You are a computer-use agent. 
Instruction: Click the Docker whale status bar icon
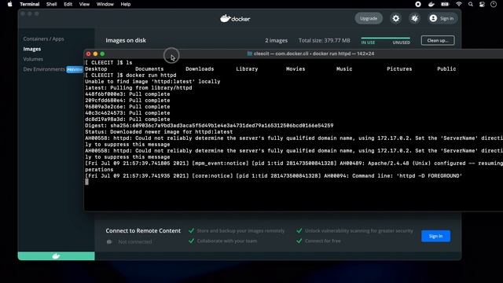tap(56, 256)
